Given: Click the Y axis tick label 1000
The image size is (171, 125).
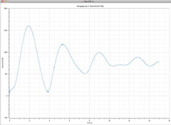Looking at the screenshot, I should pyautogui.click(x=6, y=52).
